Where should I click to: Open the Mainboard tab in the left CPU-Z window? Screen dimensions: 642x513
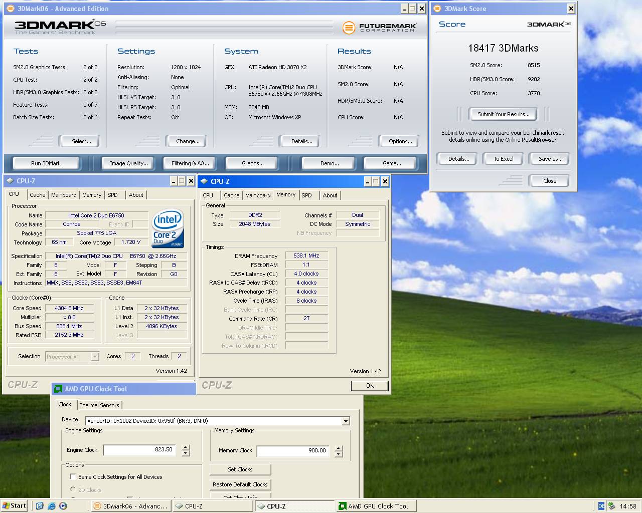point(64,195)
